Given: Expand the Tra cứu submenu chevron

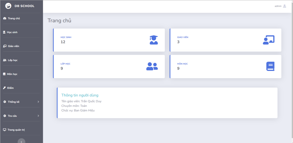Looking at the screenshot, I should [38, 116].
